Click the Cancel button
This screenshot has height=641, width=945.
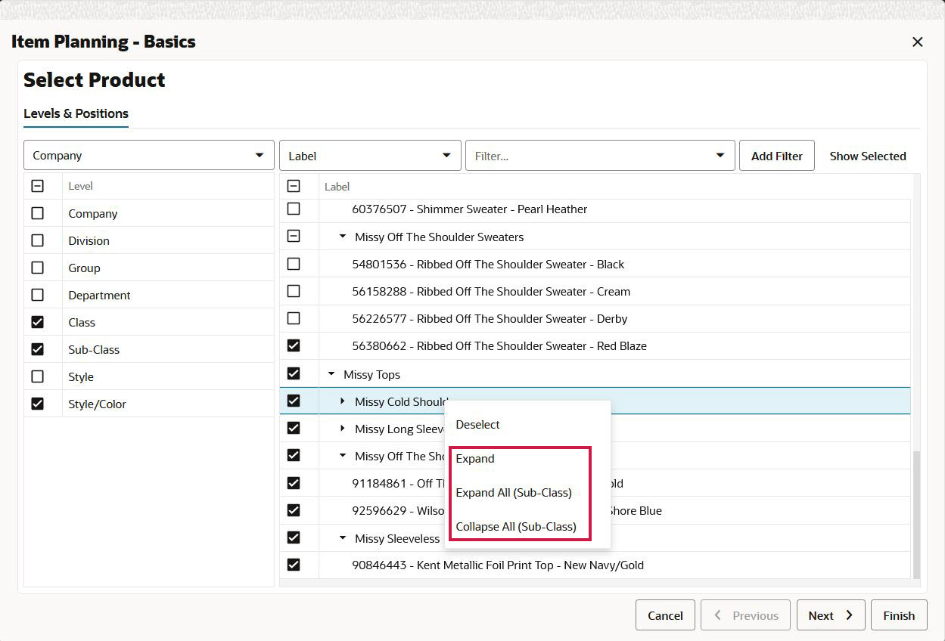[x=665, y=615]
